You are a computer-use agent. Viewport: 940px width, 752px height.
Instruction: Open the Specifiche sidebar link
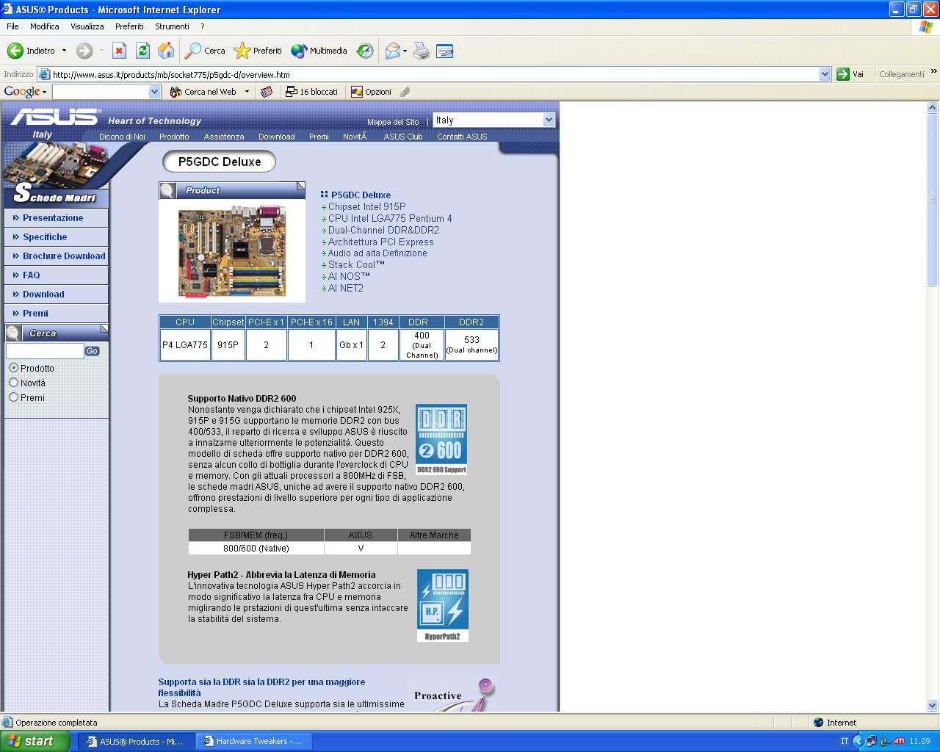[45, 237]
